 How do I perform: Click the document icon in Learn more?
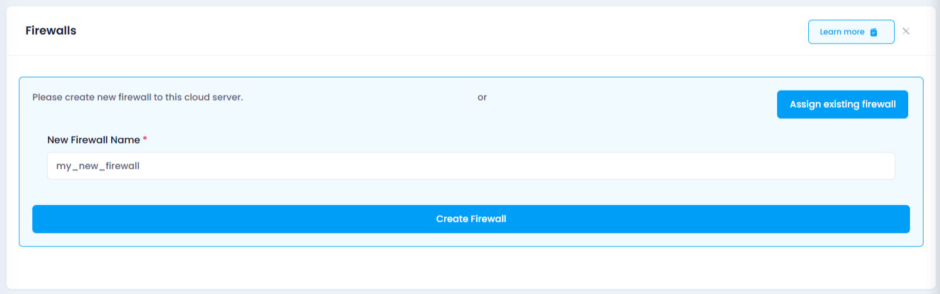click(x=874, y=32)
